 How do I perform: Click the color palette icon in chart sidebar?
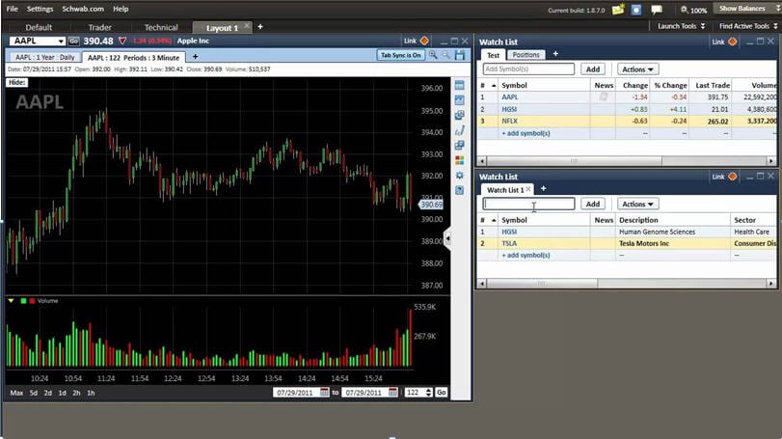(x=460, y=160)
